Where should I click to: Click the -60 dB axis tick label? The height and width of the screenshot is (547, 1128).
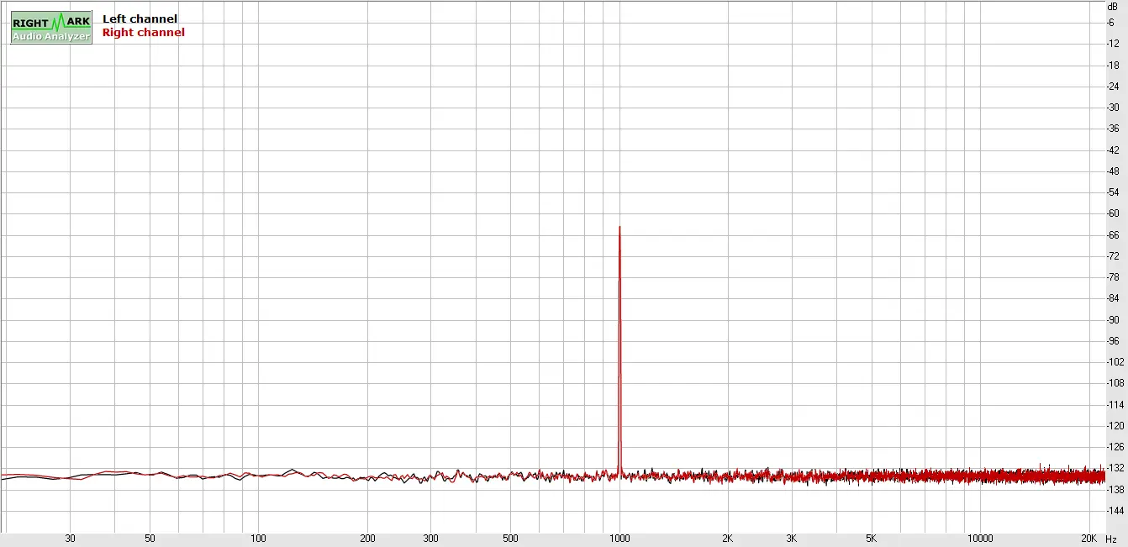pos(1113,213)
